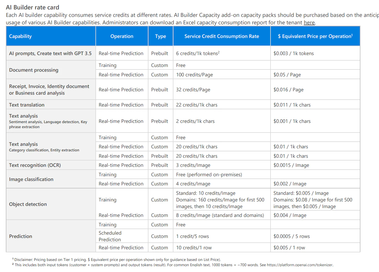The image size is (379, 272).
Task: Select "AI prompts, Create text with GPT 3.5"
Action: click(x=50, y=53)
